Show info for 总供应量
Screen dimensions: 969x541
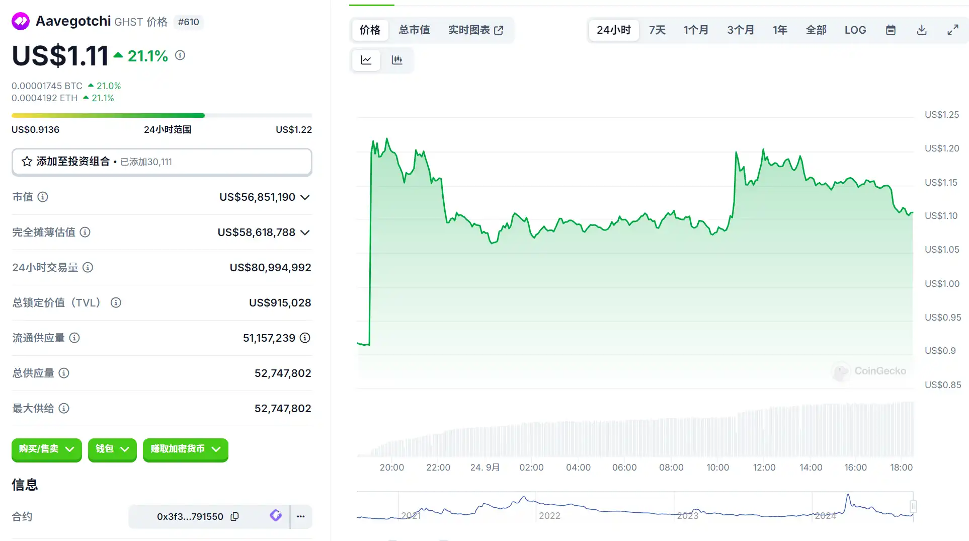(x=64, y=373)
